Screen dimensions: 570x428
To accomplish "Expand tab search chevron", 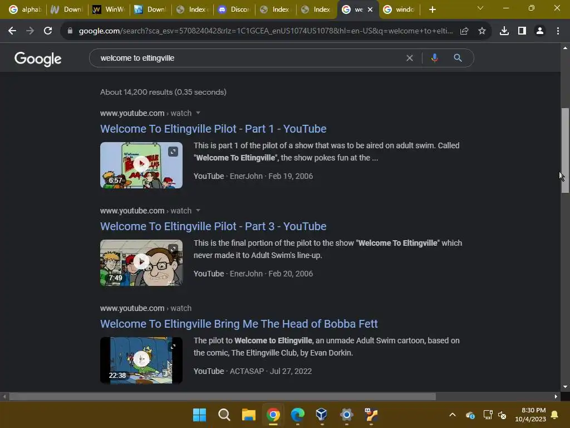I will pyautogui.click(x=480, y=8).
